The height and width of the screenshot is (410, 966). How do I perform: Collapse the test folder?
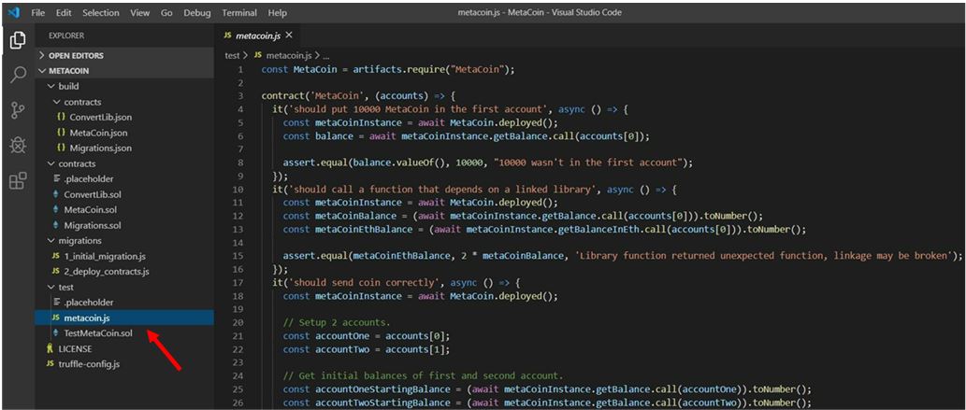tap(65, 287)
